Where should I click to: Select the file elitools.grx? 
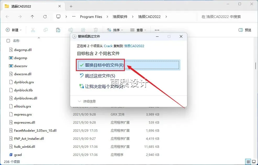click(x=23, y=106)
